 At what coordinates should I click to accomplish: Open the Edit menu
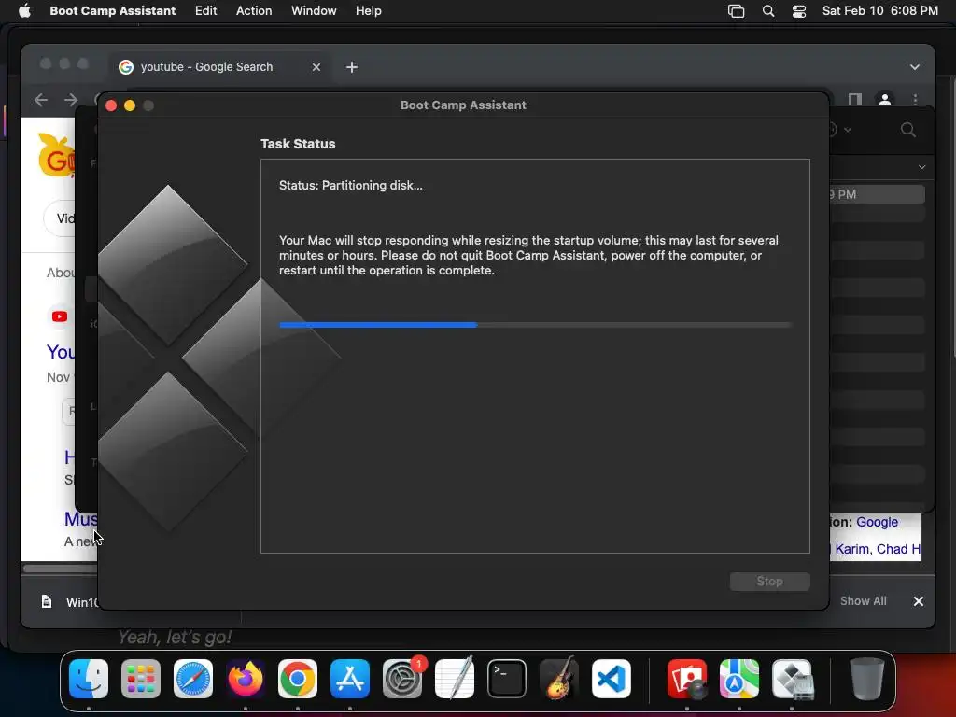tap(205, 10)
